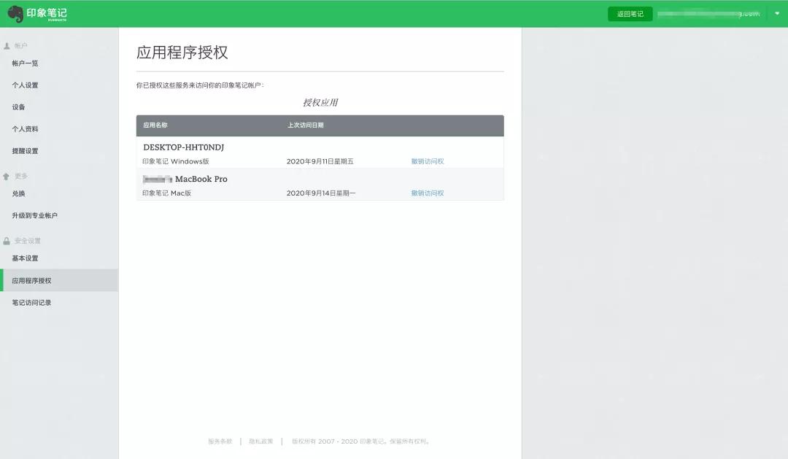This screenshot has width=788, height=459.
Task: Open 个人资料 in the sidebar
Action: tap(25, 129)
